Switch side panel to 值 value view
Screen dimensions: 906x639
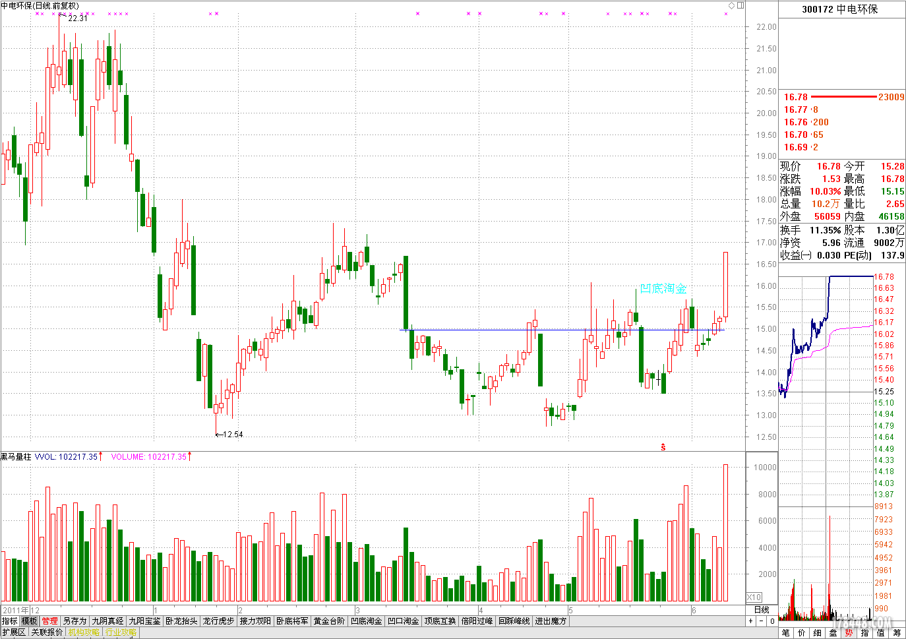880,632
